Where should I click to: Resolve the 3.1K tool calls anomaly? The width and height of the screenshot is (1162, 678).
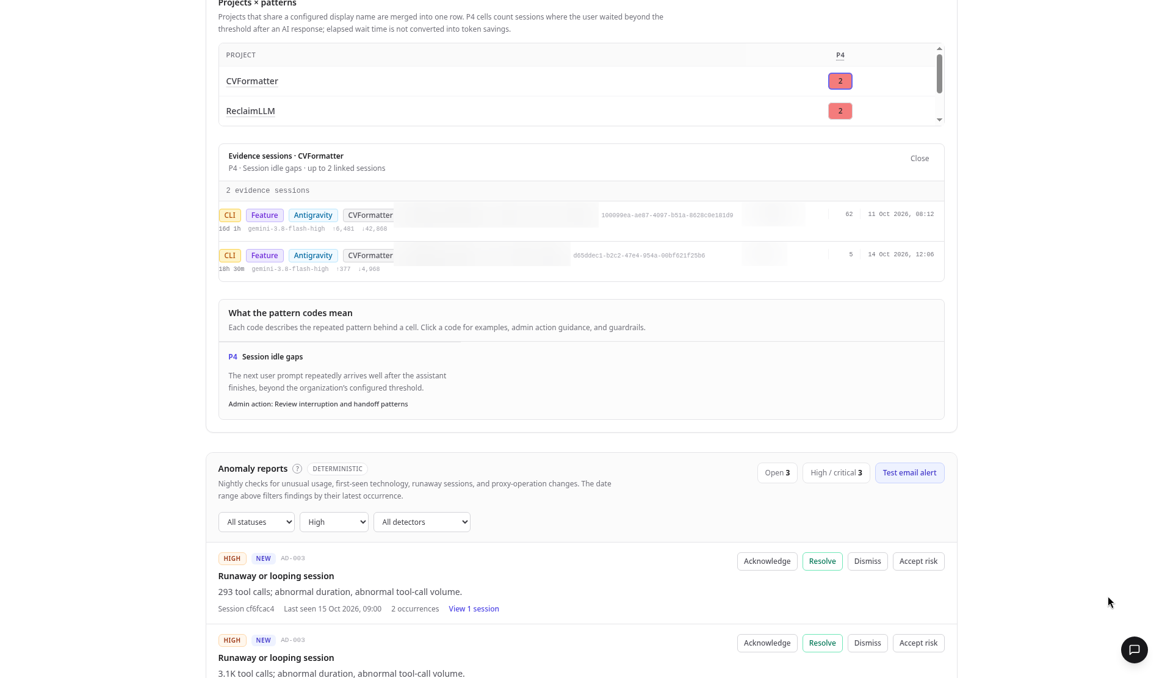pyautogui.click(x=822, y=643)
